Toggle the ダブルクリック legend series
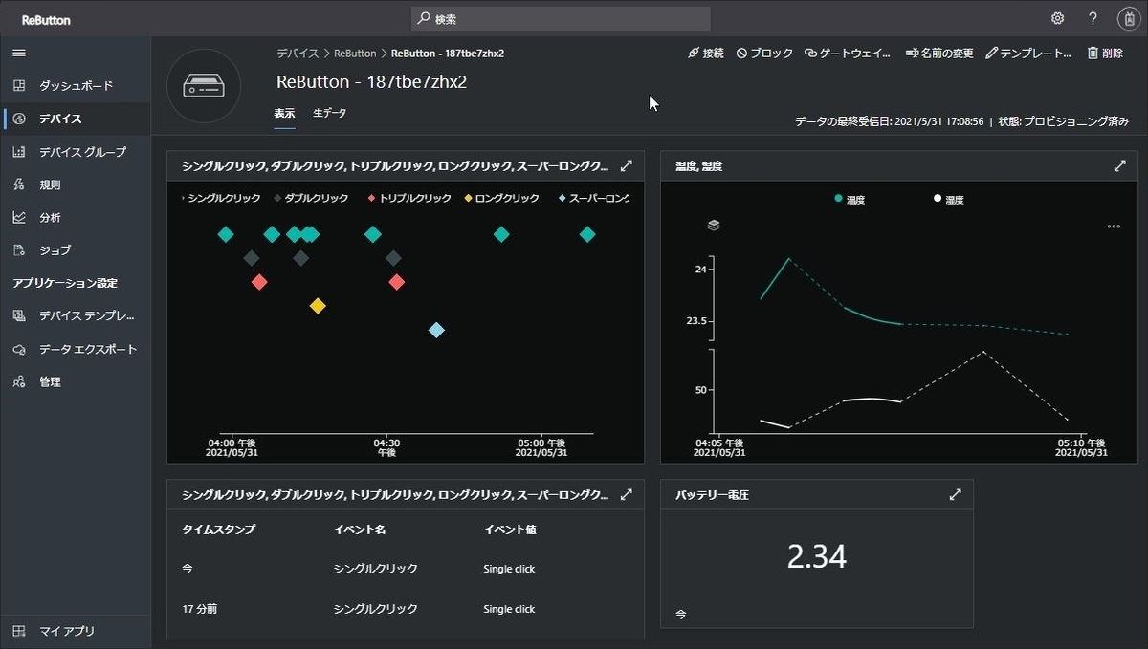The width and height of the screenshot is (1148, 649). pos(311,199)
